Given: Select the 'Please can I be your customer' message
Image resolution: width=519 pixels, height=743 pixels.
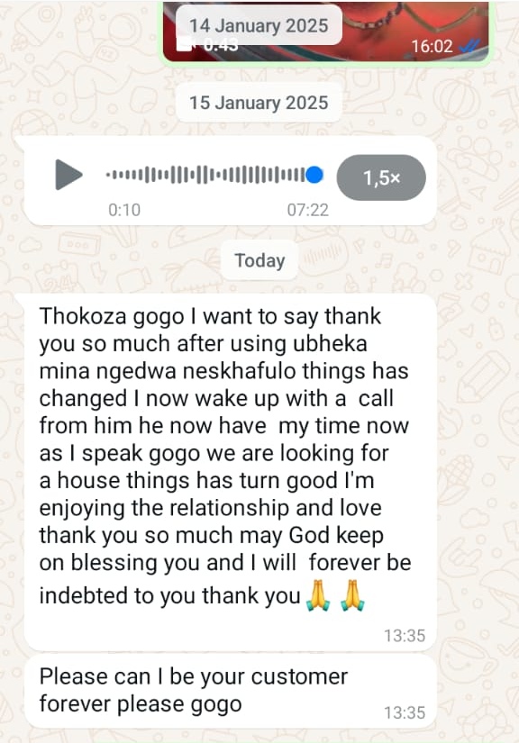Looking at the screenshot, I should [231, 692].
